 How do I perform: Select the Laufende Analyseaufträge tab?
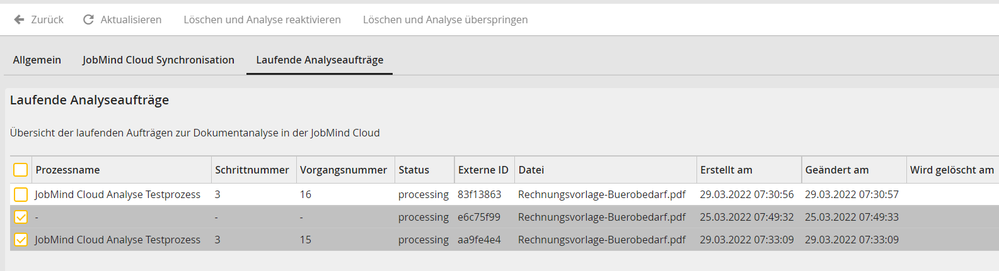tap(320, 60)
